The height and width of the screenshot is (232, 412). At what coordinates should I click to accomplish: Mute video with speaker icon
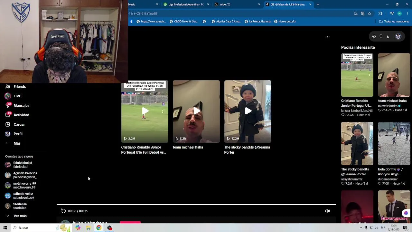pos(327,211)
